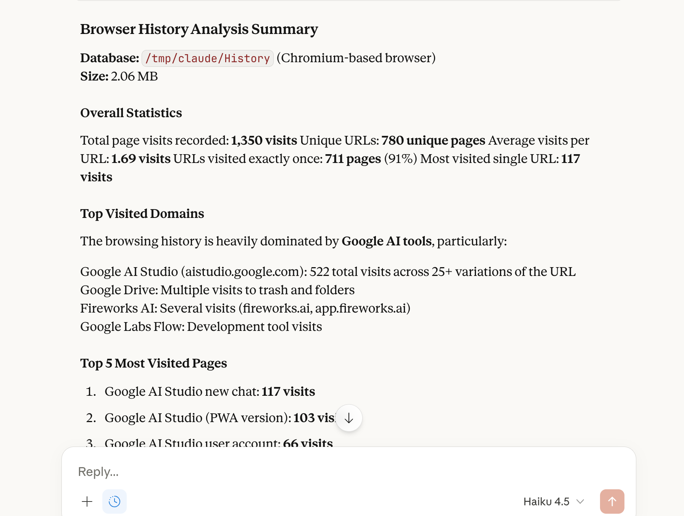Image resolution: width=684 pixels, height=516 pixels.
Task: Select the bold 1,350 visits text
Action: [264, 140]
